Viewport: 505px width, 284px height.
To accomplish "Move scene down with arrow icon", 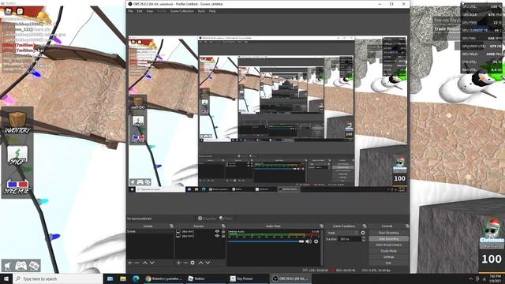I will point(152,263).
